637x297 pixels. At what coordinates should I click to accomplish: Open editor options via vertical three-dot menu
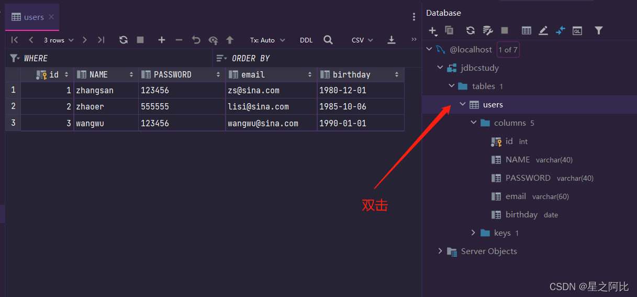coord(414,17)
